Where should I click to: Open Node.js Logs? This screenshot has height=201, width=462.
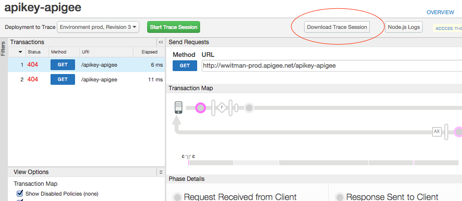(x=404, y=27)
